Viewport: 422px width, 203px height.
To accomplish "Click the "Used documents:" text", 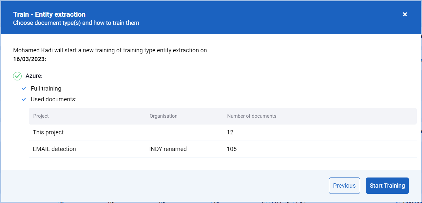I will point(54,99).
